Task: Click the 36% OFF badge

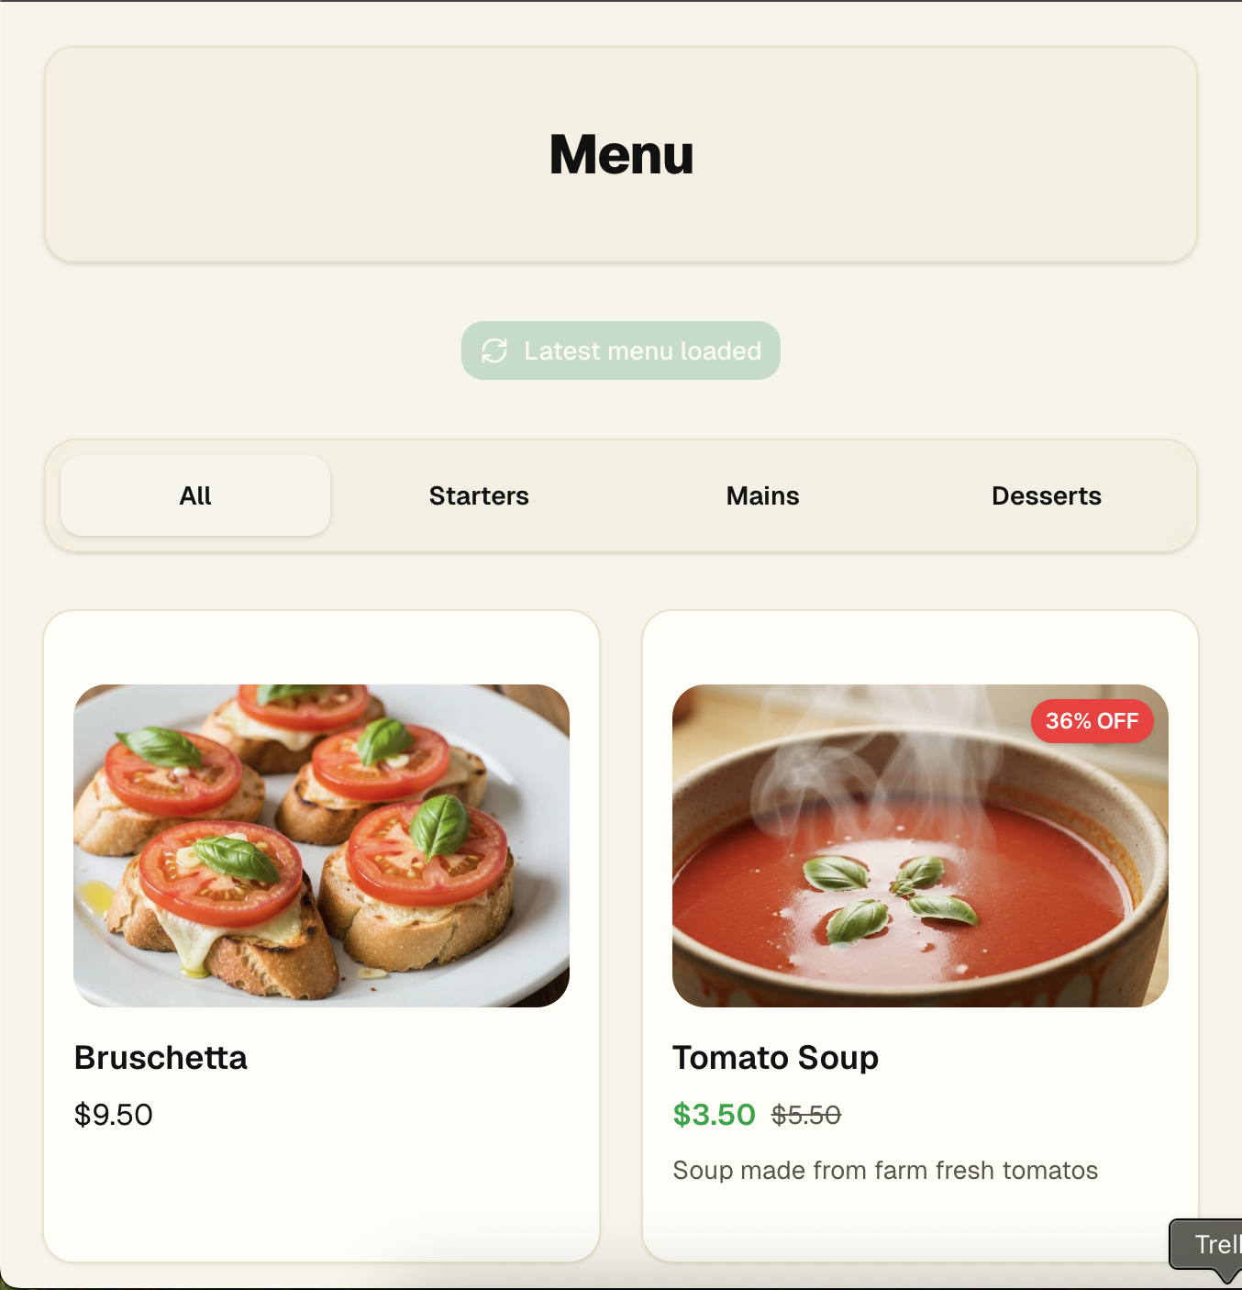Action: click(1092, 721)
